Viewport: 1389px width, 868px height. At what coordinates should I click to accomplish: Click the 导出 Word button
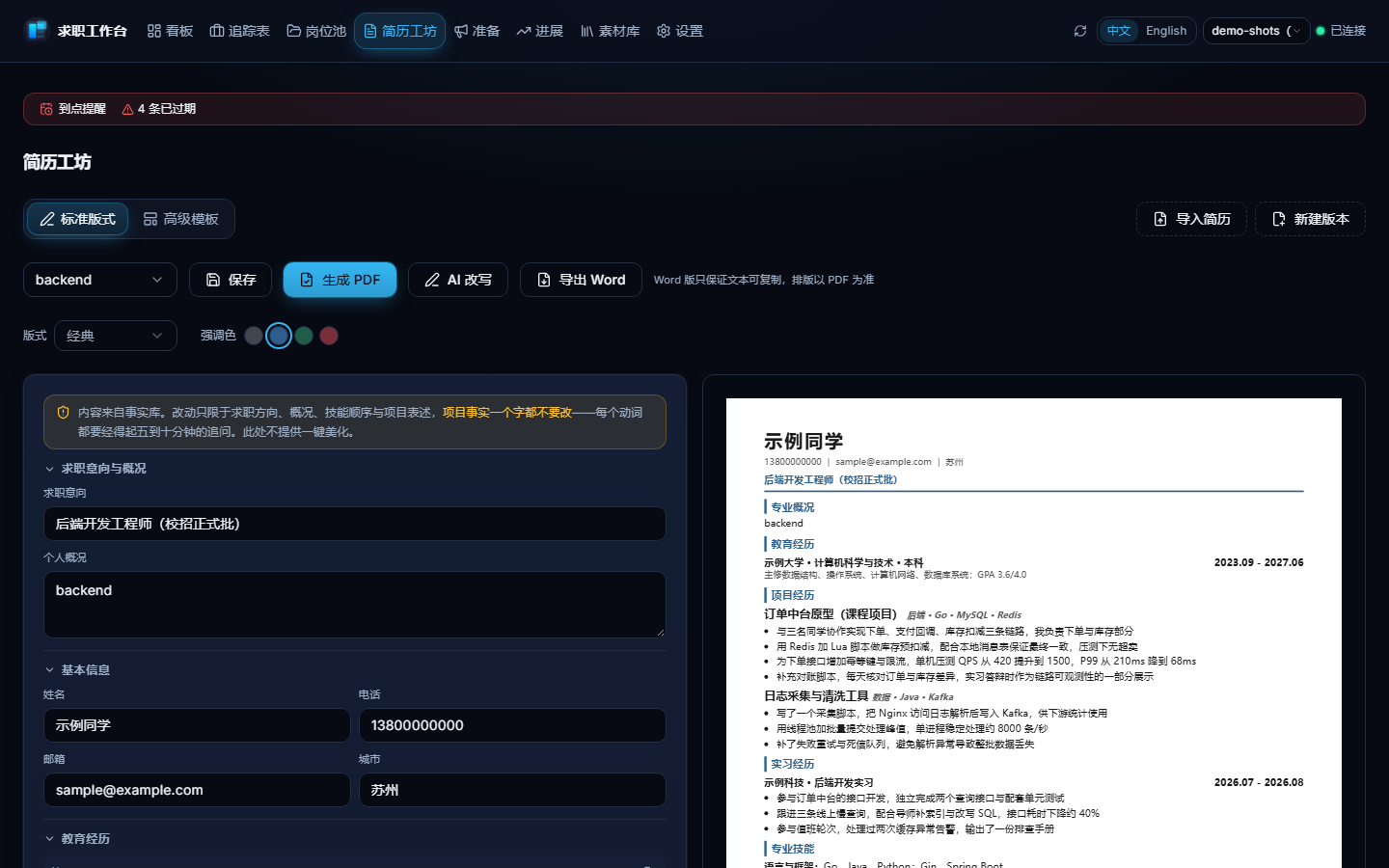(581, 280)
